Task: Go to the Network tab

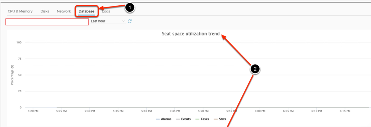Action: (x=64, y=11)
